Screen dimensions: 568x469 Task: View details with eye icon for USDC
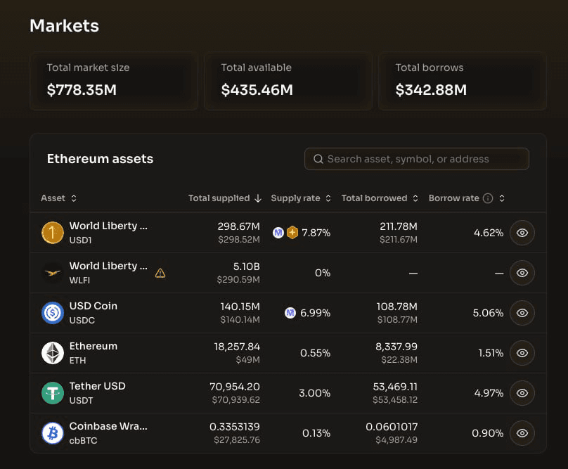tap(522, 313)
